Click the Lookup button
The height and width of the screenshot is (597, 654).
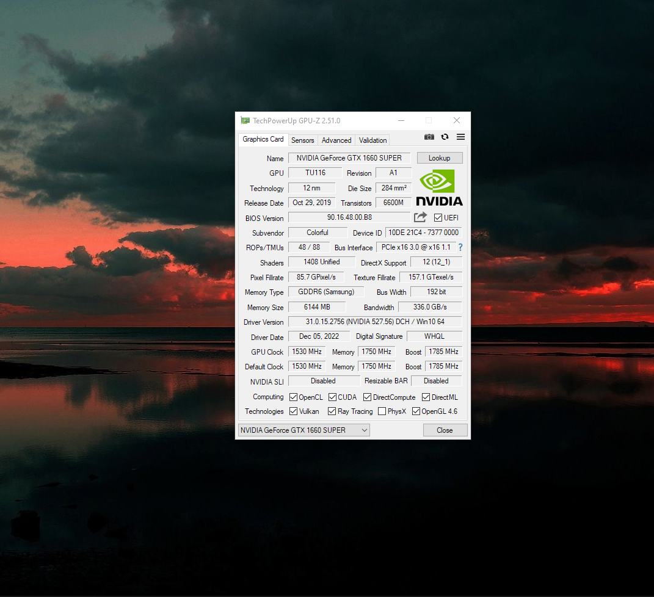(440, 158)
